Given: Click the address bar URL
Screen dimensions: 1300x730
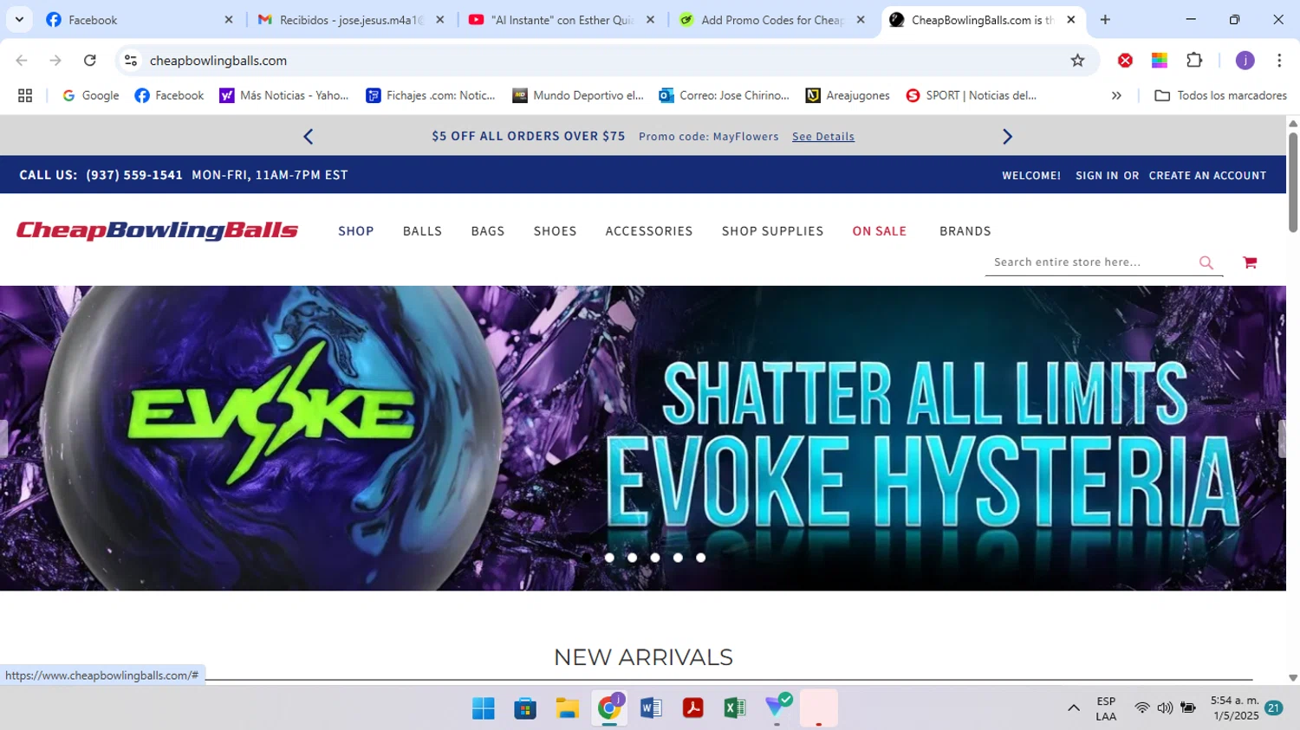Looking at the screenshot, I should point(218,61).
